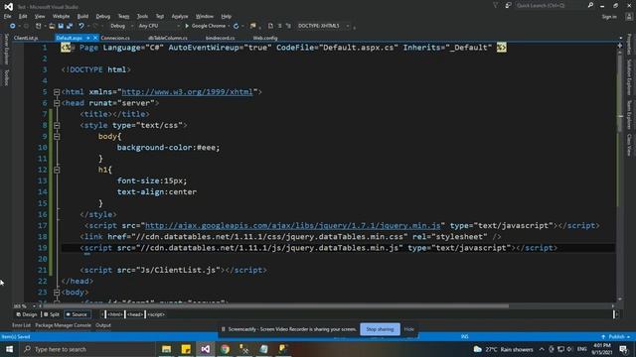Screen dimensions: 636x357
Task: Click the Publish button in status bar
Action: (616, 337)
